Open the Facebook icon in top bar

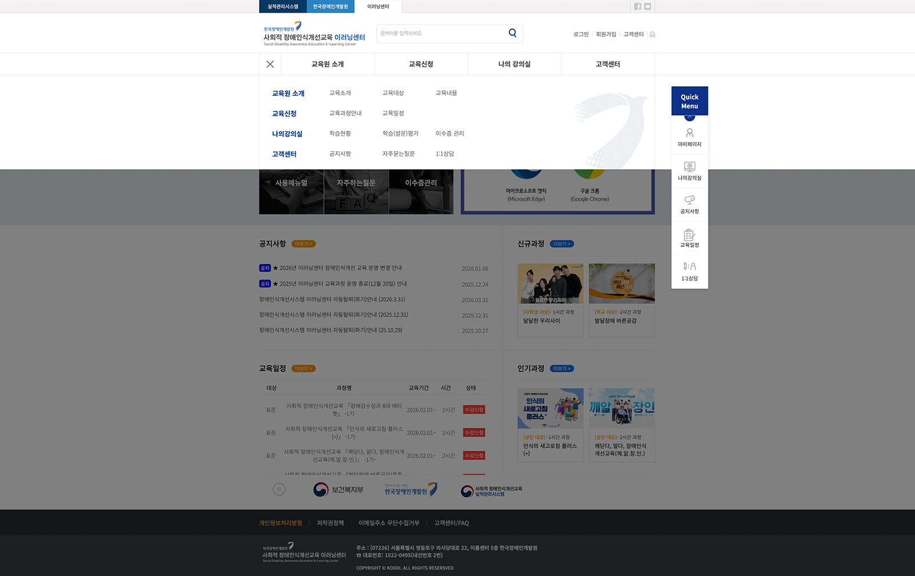(x=638, y=6)
